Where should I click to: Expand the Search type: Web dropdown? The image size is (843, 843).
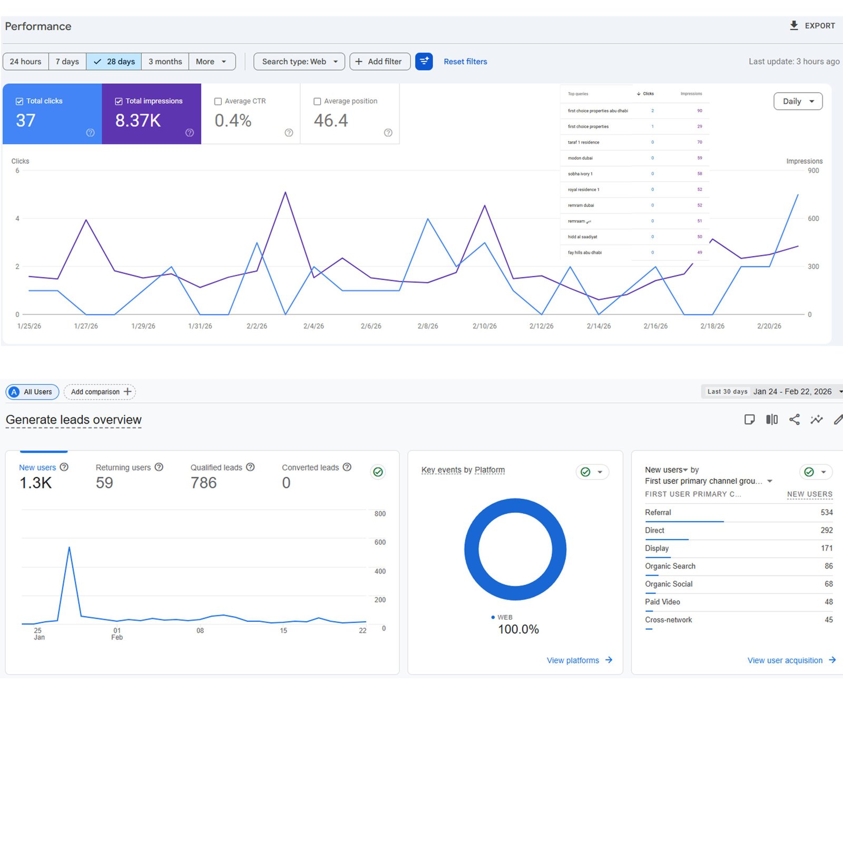point(299,62)
